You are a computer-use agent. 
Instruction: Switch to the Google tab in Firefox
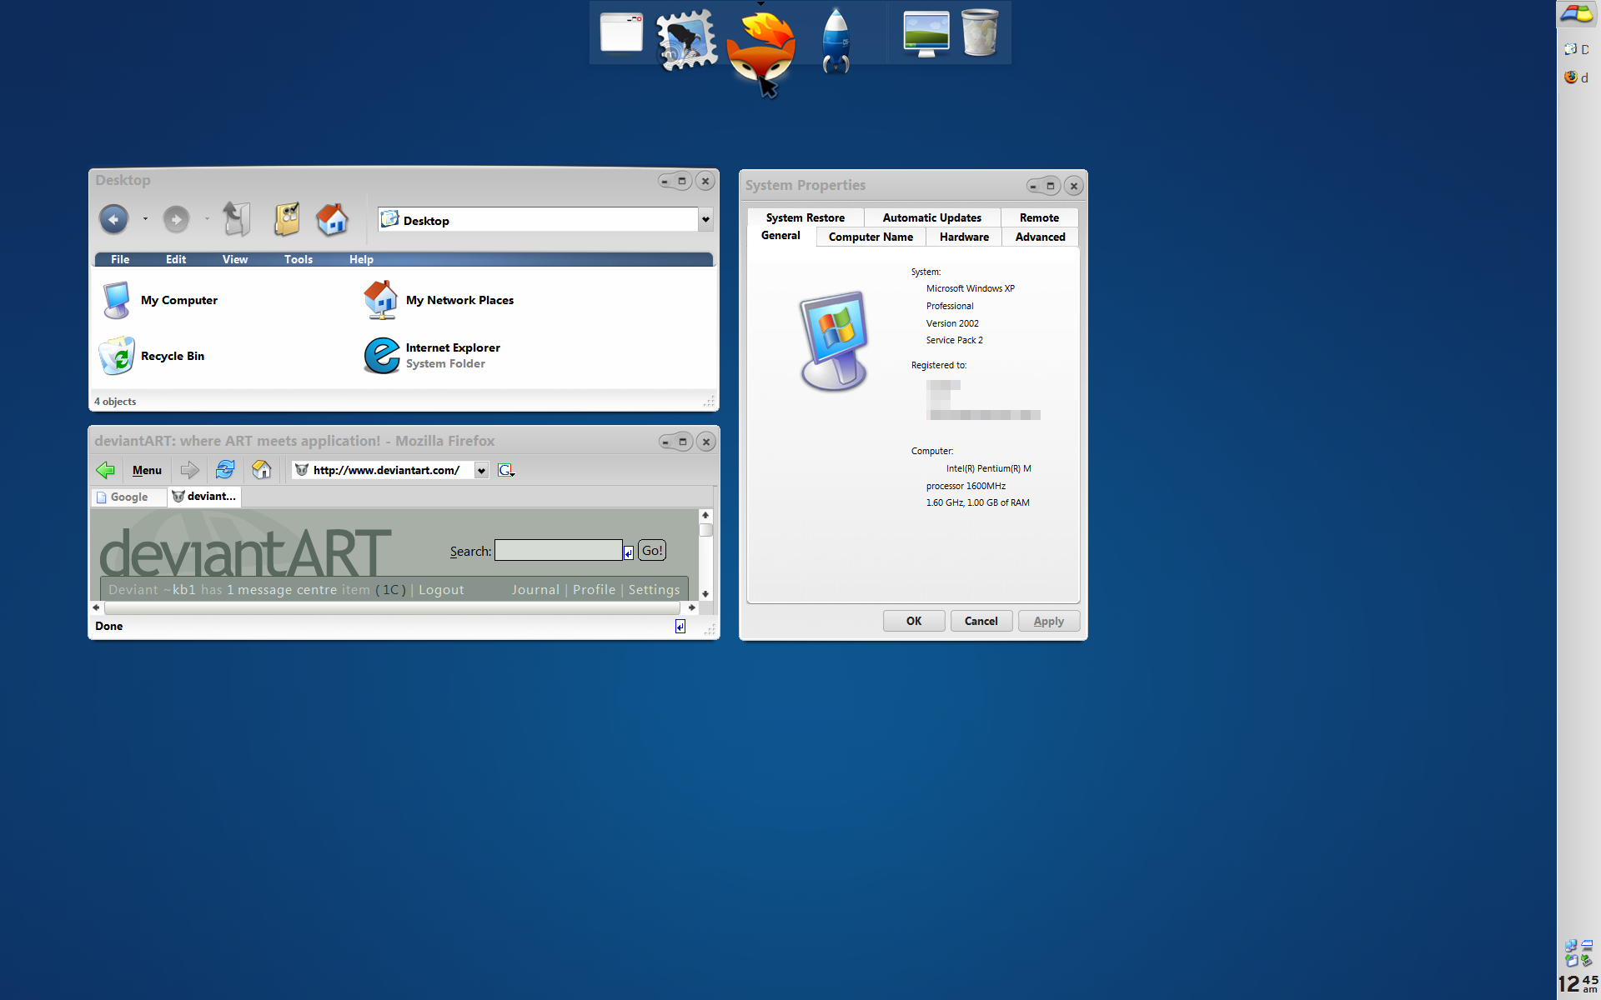point(128,497)
